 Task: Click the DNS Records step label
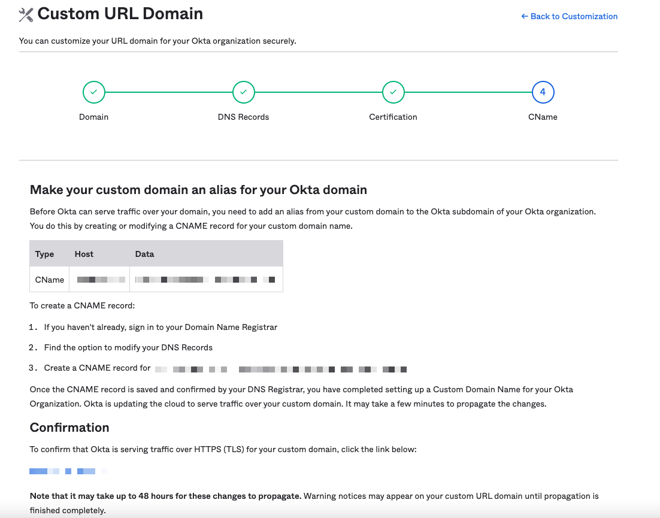pyautogui.click(x=243, y=117)
